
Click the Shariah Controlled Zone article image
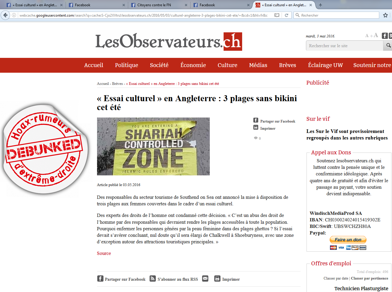tap(153, 146)
